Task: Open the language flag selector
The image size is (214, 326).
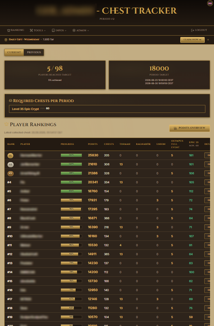Action: (x=210, y=3)
